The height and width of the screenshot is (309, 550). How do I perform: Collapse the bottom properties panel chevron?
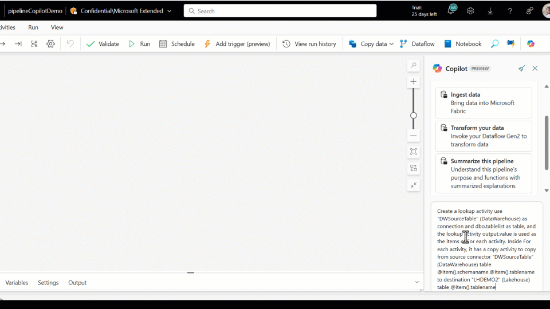[417, 282]
